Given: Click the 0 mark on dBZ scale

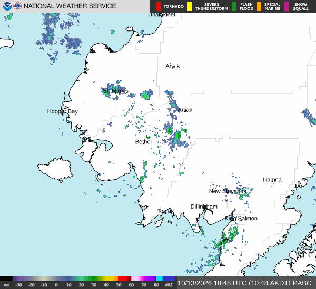Looking at the screenshot, I should tap(56, 285).
